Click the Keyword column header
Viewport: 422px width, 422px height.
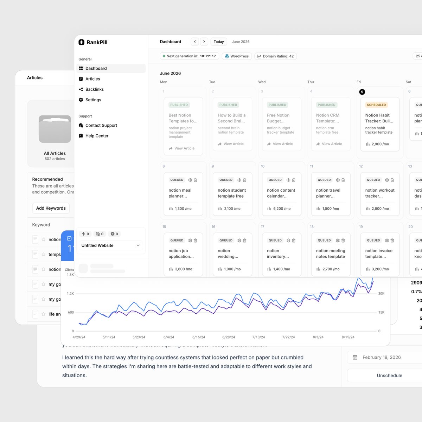click(x=41, y=225)
